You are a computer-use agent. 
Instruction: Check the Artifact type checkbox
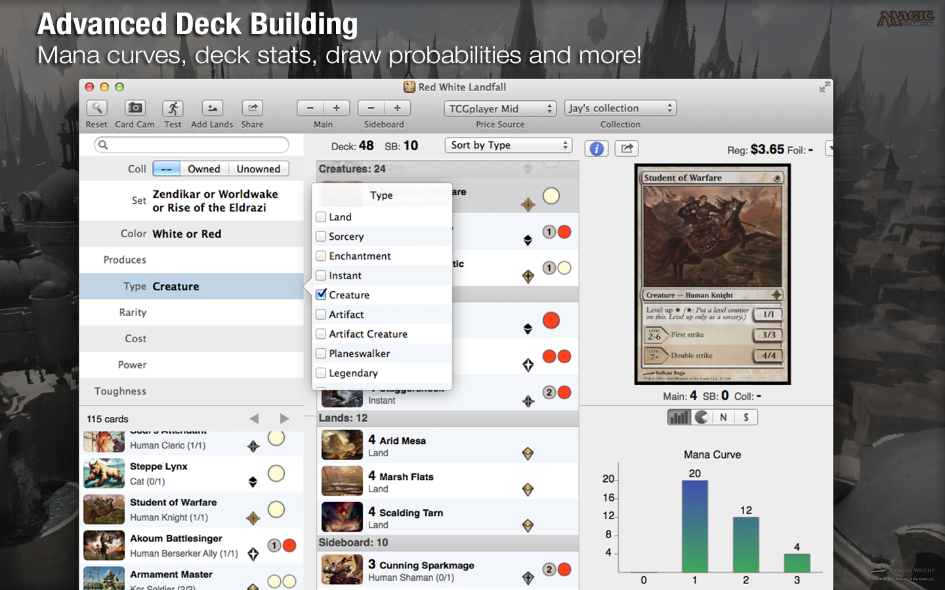(x=321, y=314)
